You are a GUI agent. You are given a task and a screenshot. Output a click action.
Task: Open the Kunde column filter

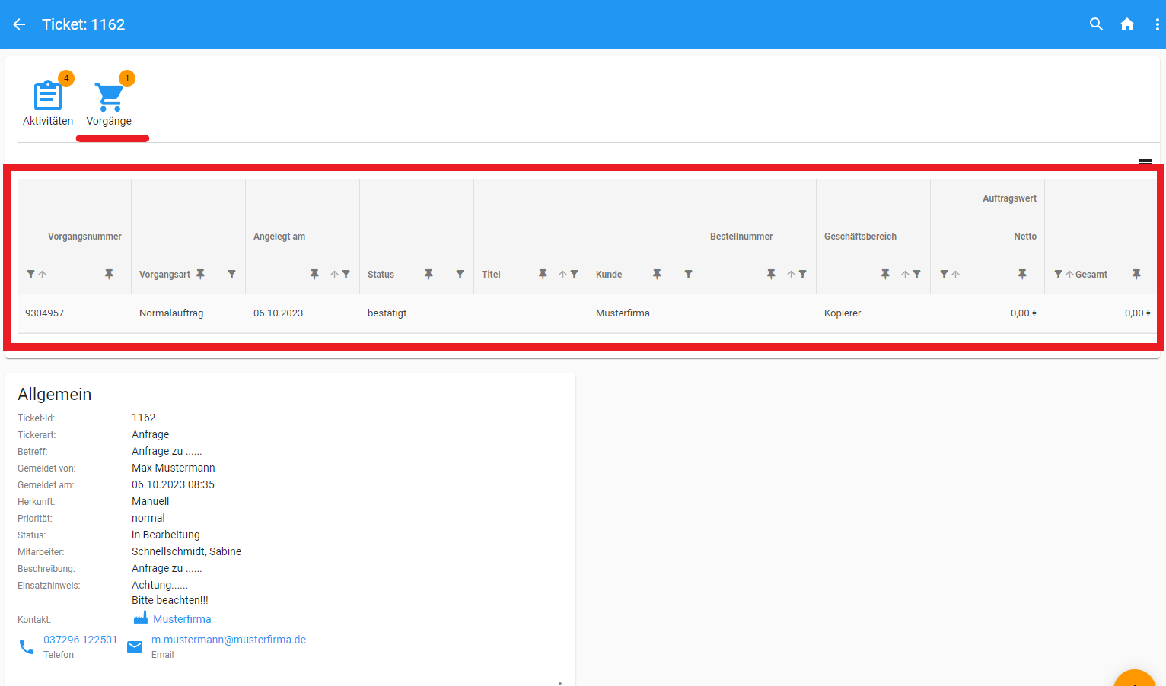(688, 274)
